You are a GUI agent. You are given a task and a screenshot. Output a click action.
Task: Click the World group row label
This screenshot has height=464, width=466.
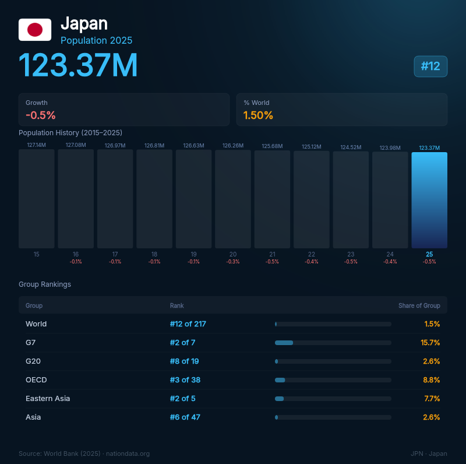coord(36,324)
